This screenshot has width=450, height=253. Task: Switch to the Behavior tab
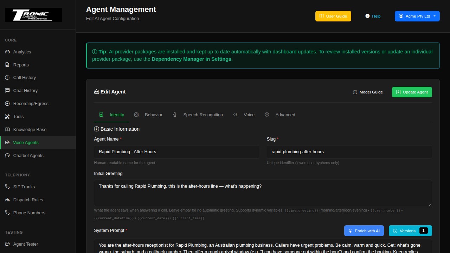point(148,115)
